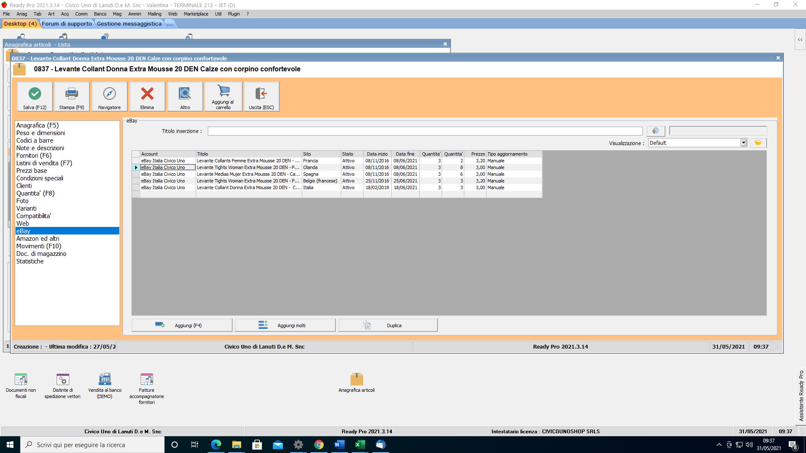The width and height of the screenshot is (806, 453).
Task: Open Microsoft Edge from taskbar
Action: (x=216, y=445)
